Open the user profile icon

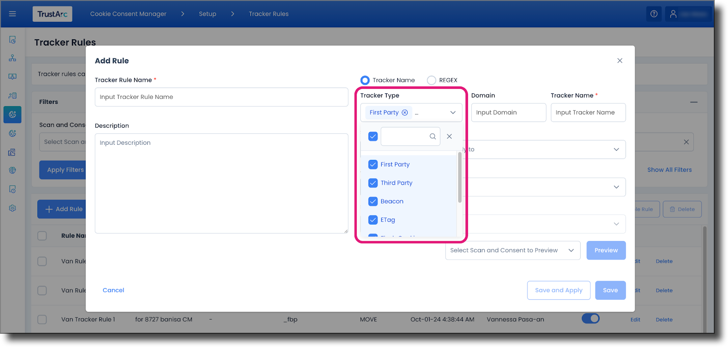click(673, 14)
